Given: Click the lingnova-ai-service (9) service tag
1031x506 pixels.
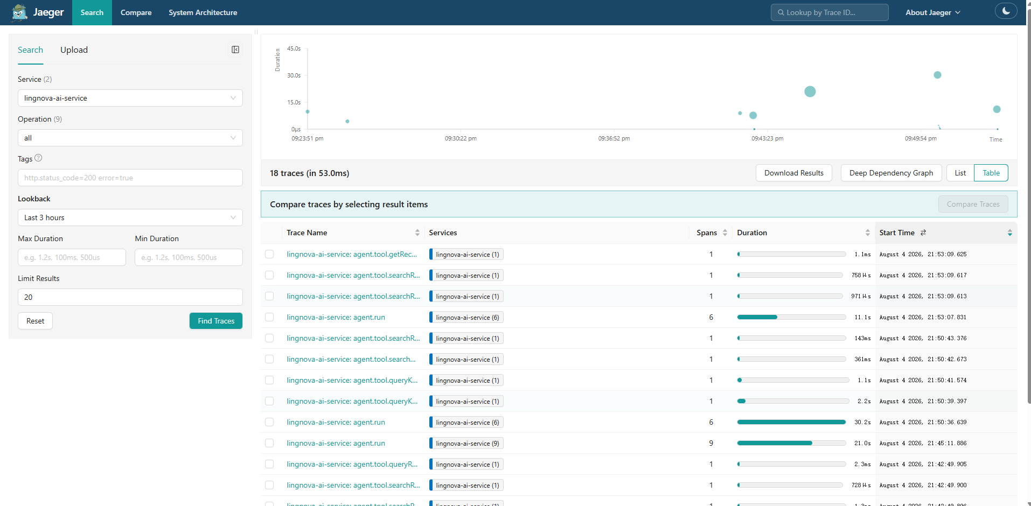Looking at the screenshot, I should point(466,444).
